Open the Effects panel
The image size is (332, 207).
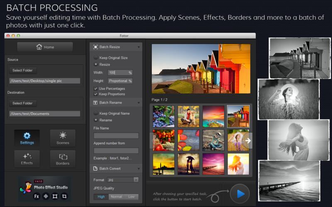[x=27, y=159]
